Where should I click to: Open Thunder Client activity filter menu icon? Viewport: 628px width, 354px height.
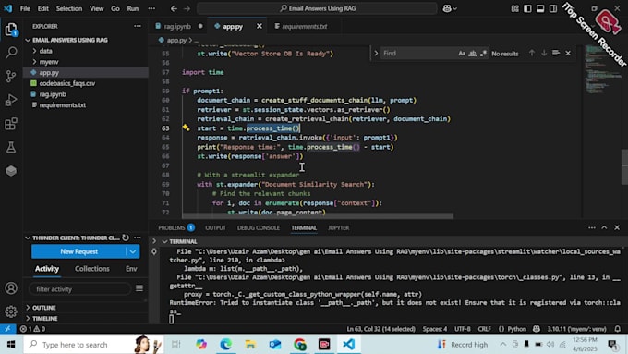pos(139,288)
